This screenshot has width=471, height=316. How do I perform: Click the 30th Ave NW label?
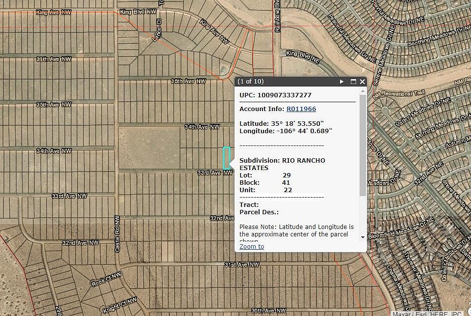268,311
